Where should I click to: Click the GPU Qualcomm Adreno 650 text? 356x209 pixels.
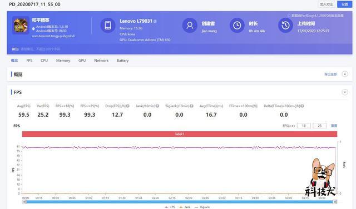[145, 39]
